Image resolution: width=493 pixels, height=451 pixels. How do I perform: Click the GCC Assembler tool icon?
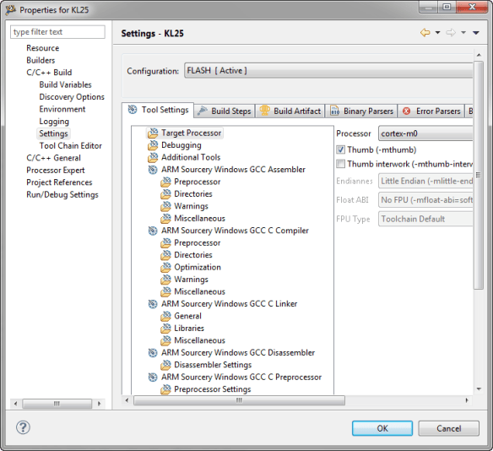(x=153, y=170)
